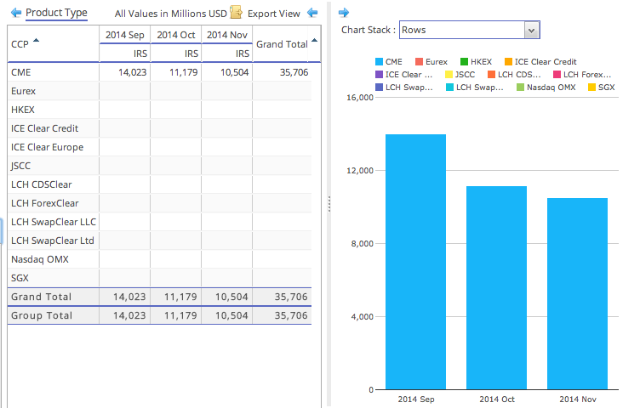Sort by Grand Total column arrow
640x408 pixels.
[x=314, y=40]
